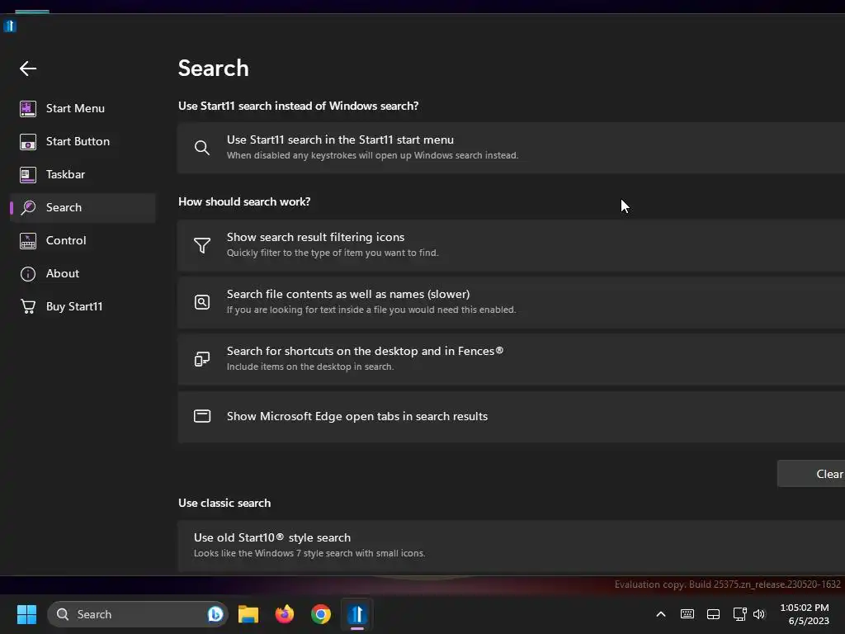Open the About page
Screen dimensions: 845x634
pos(83,274)
